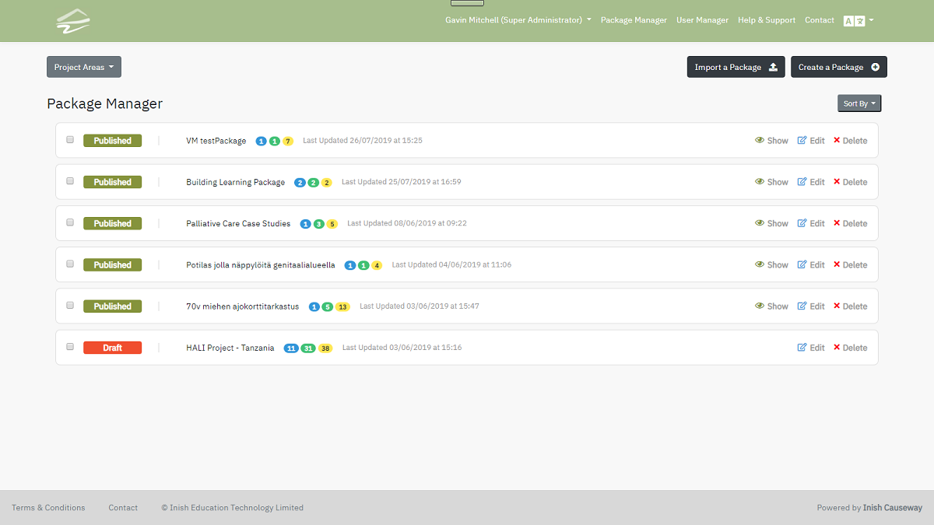The height and width of the screenshot is (525, 934).
Task: Show 70v miehen ajokorttitarkastus via eye icon
Action: (760, 306)
